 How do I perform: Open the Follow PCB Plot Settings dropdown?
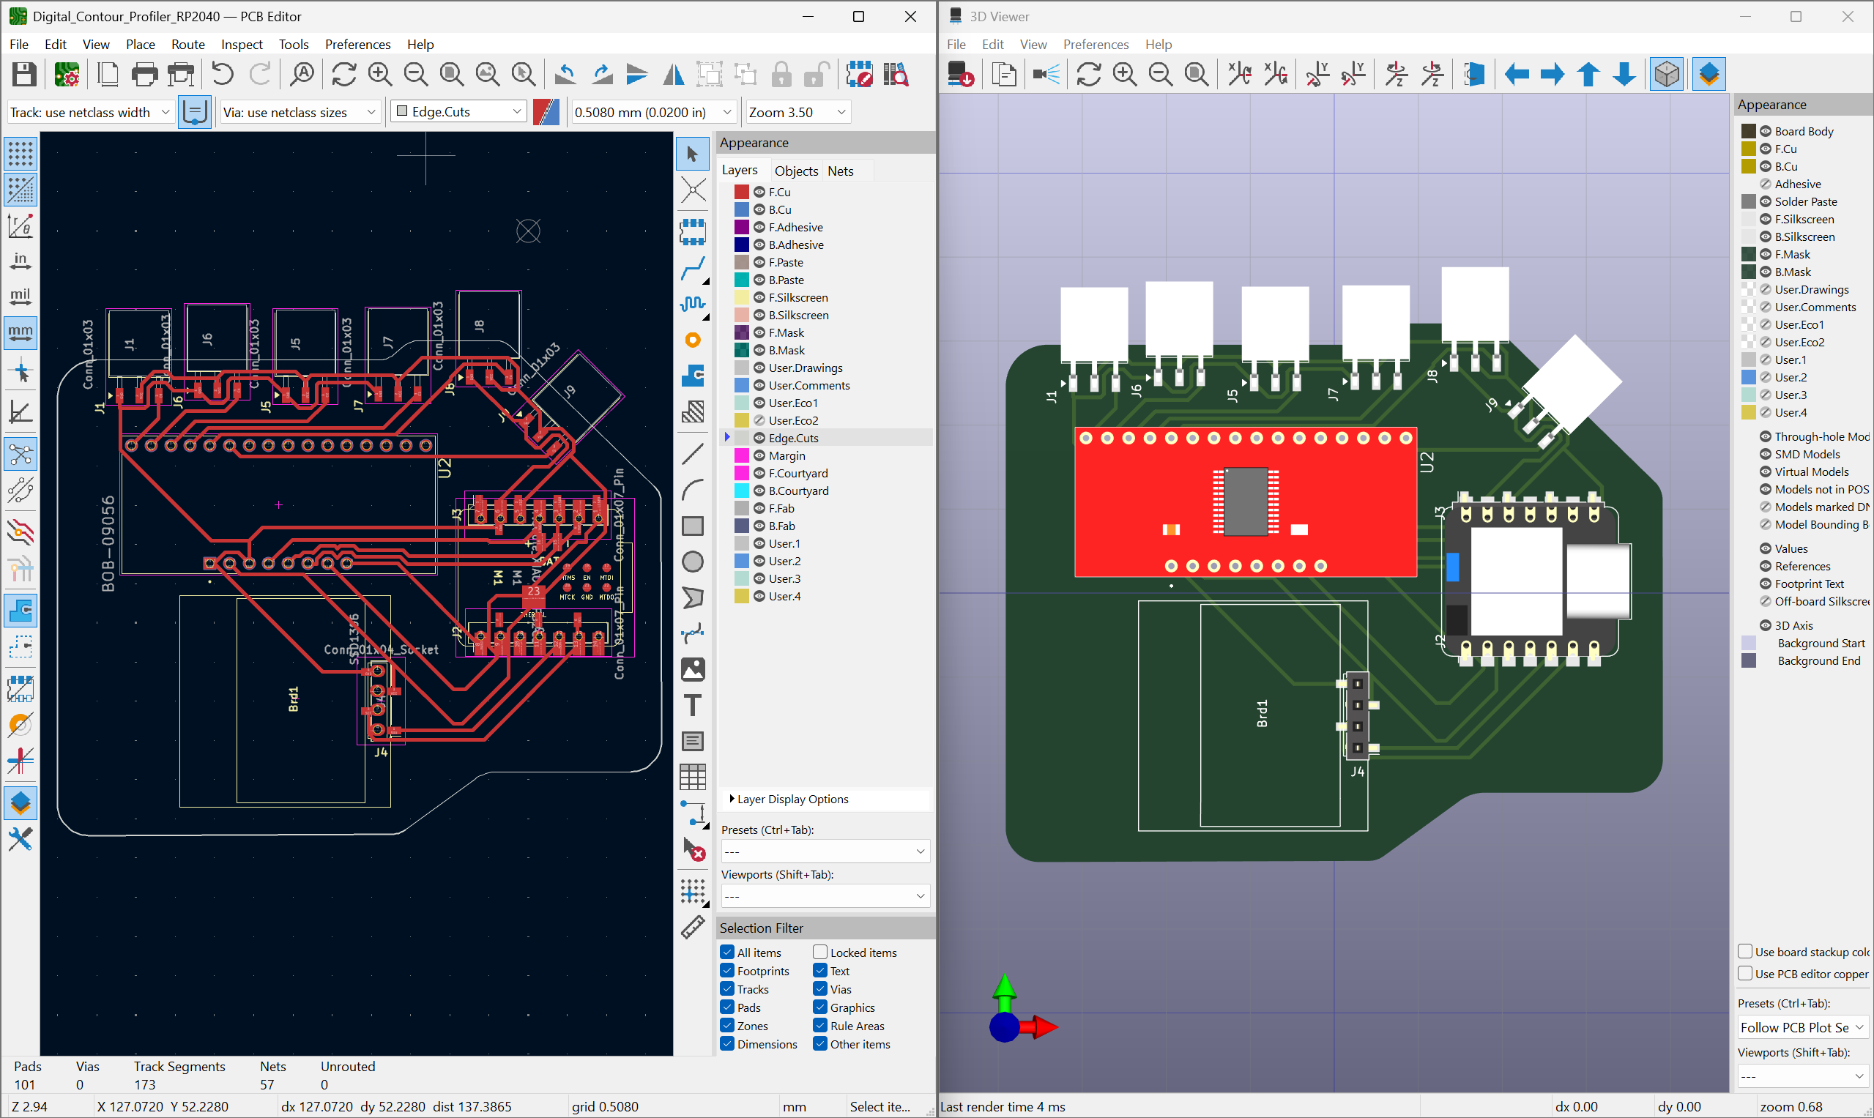(1802, 1026)
